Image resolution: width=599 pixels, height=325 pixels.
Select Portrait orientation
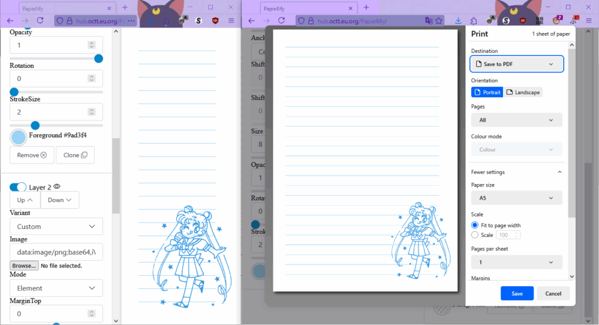click(x=487, y=92)
